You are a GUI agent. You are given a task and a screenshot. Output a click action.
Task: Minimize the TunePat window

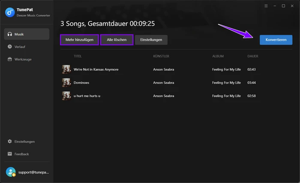(275, 6)
